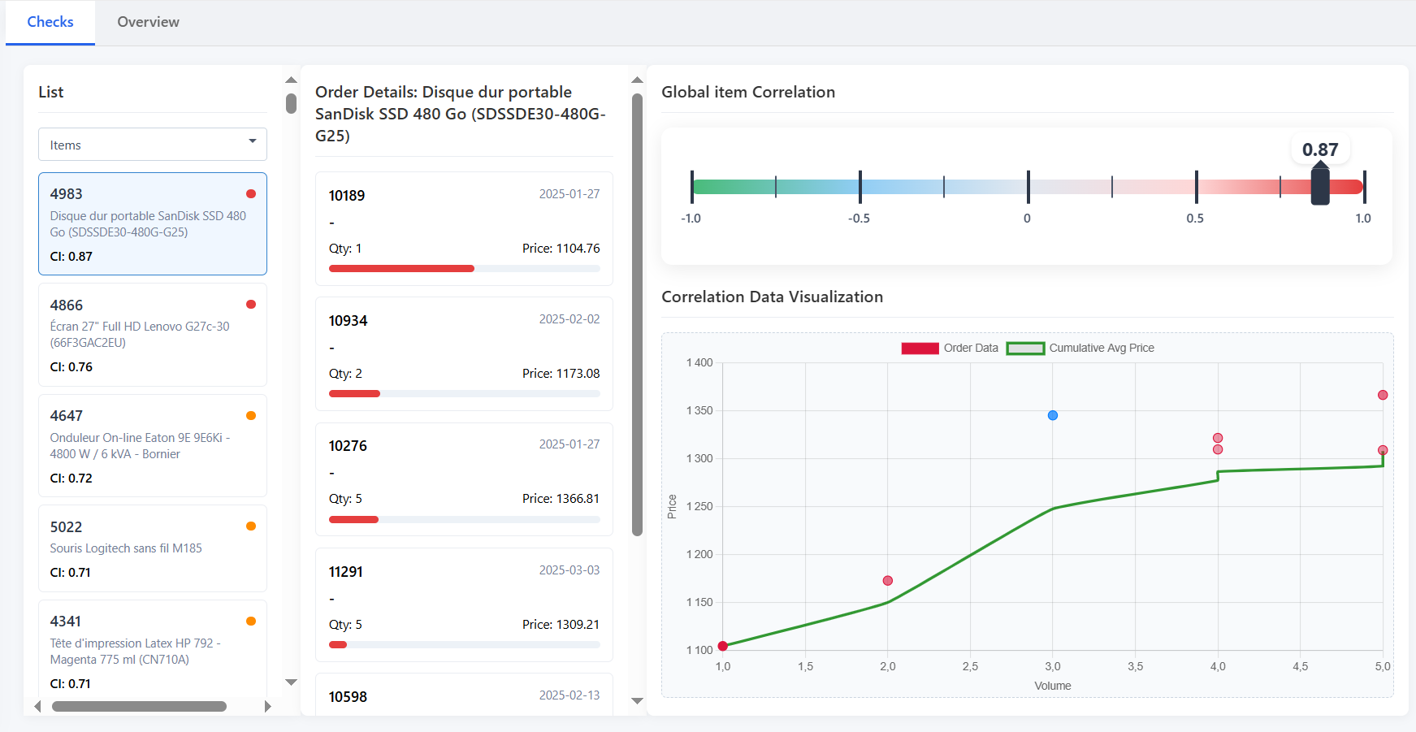Click red status dot on item 4866
The width and height of the screenshot is (1416, 732).
(x=251, y=305)
